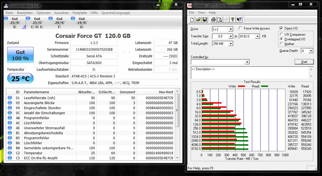This screenshot has width=322, height=176.
Task: Open Aussehen menu in CrystalDiskInfo
Action: pos(61,13)
